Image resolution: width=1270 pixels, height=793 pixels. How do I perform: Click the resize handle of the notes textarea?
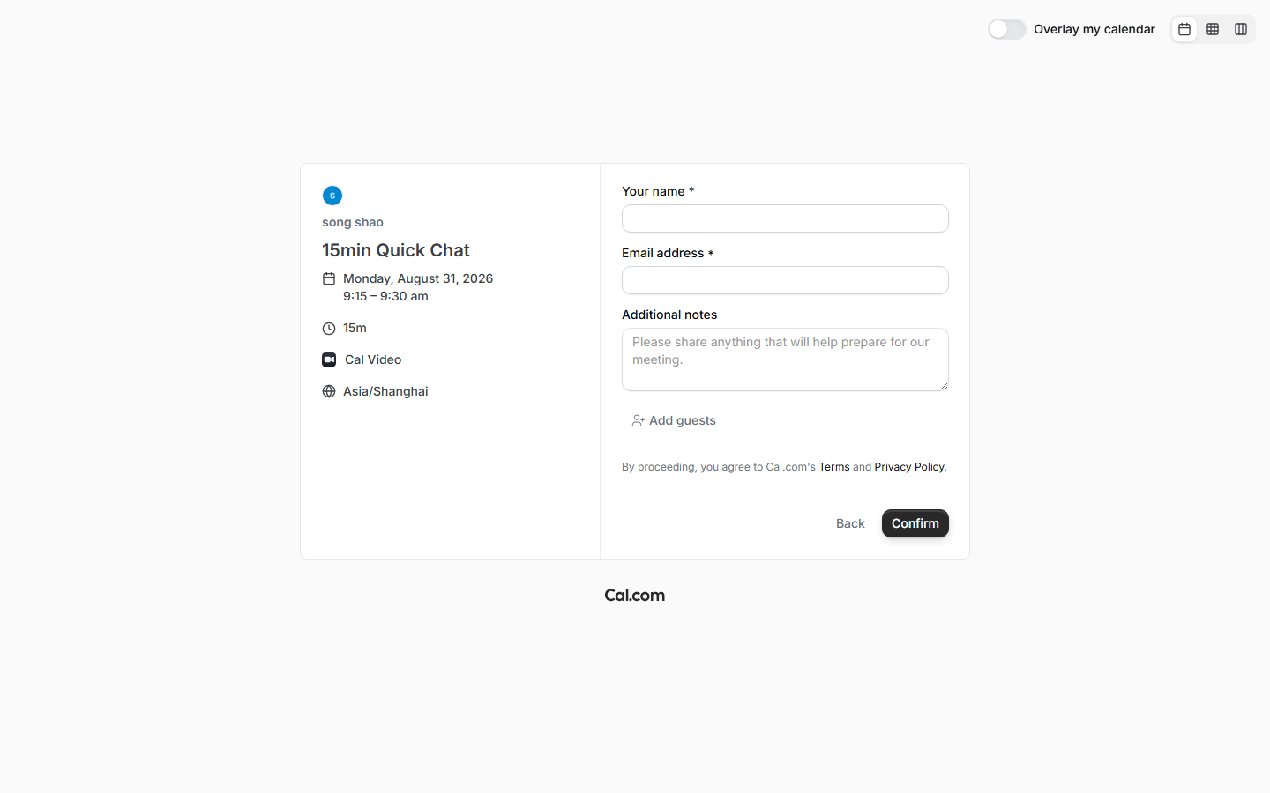click(x=944, y=386)
